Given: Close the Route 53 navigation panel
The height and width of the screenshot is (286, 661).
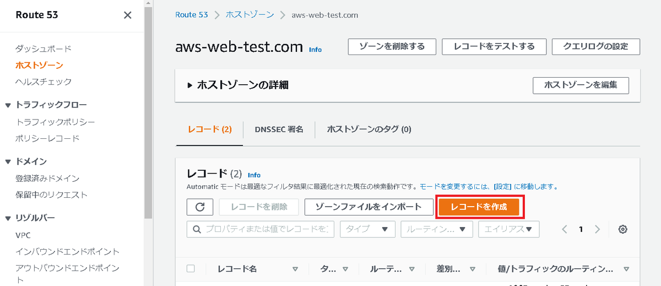Looking at the screenshot, I should (127, 15).
